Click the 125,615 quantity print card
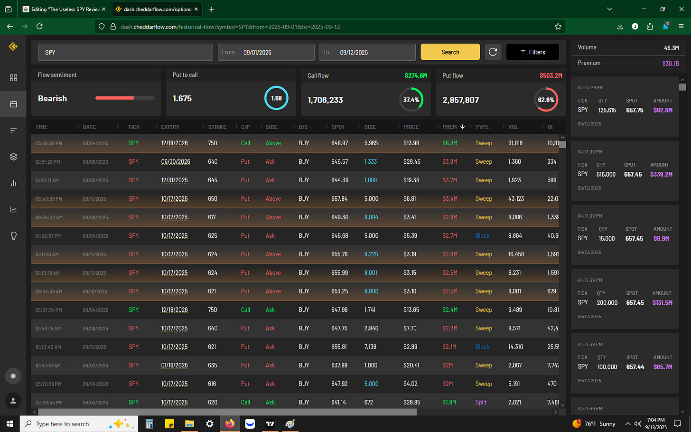 tap(625, 108)
